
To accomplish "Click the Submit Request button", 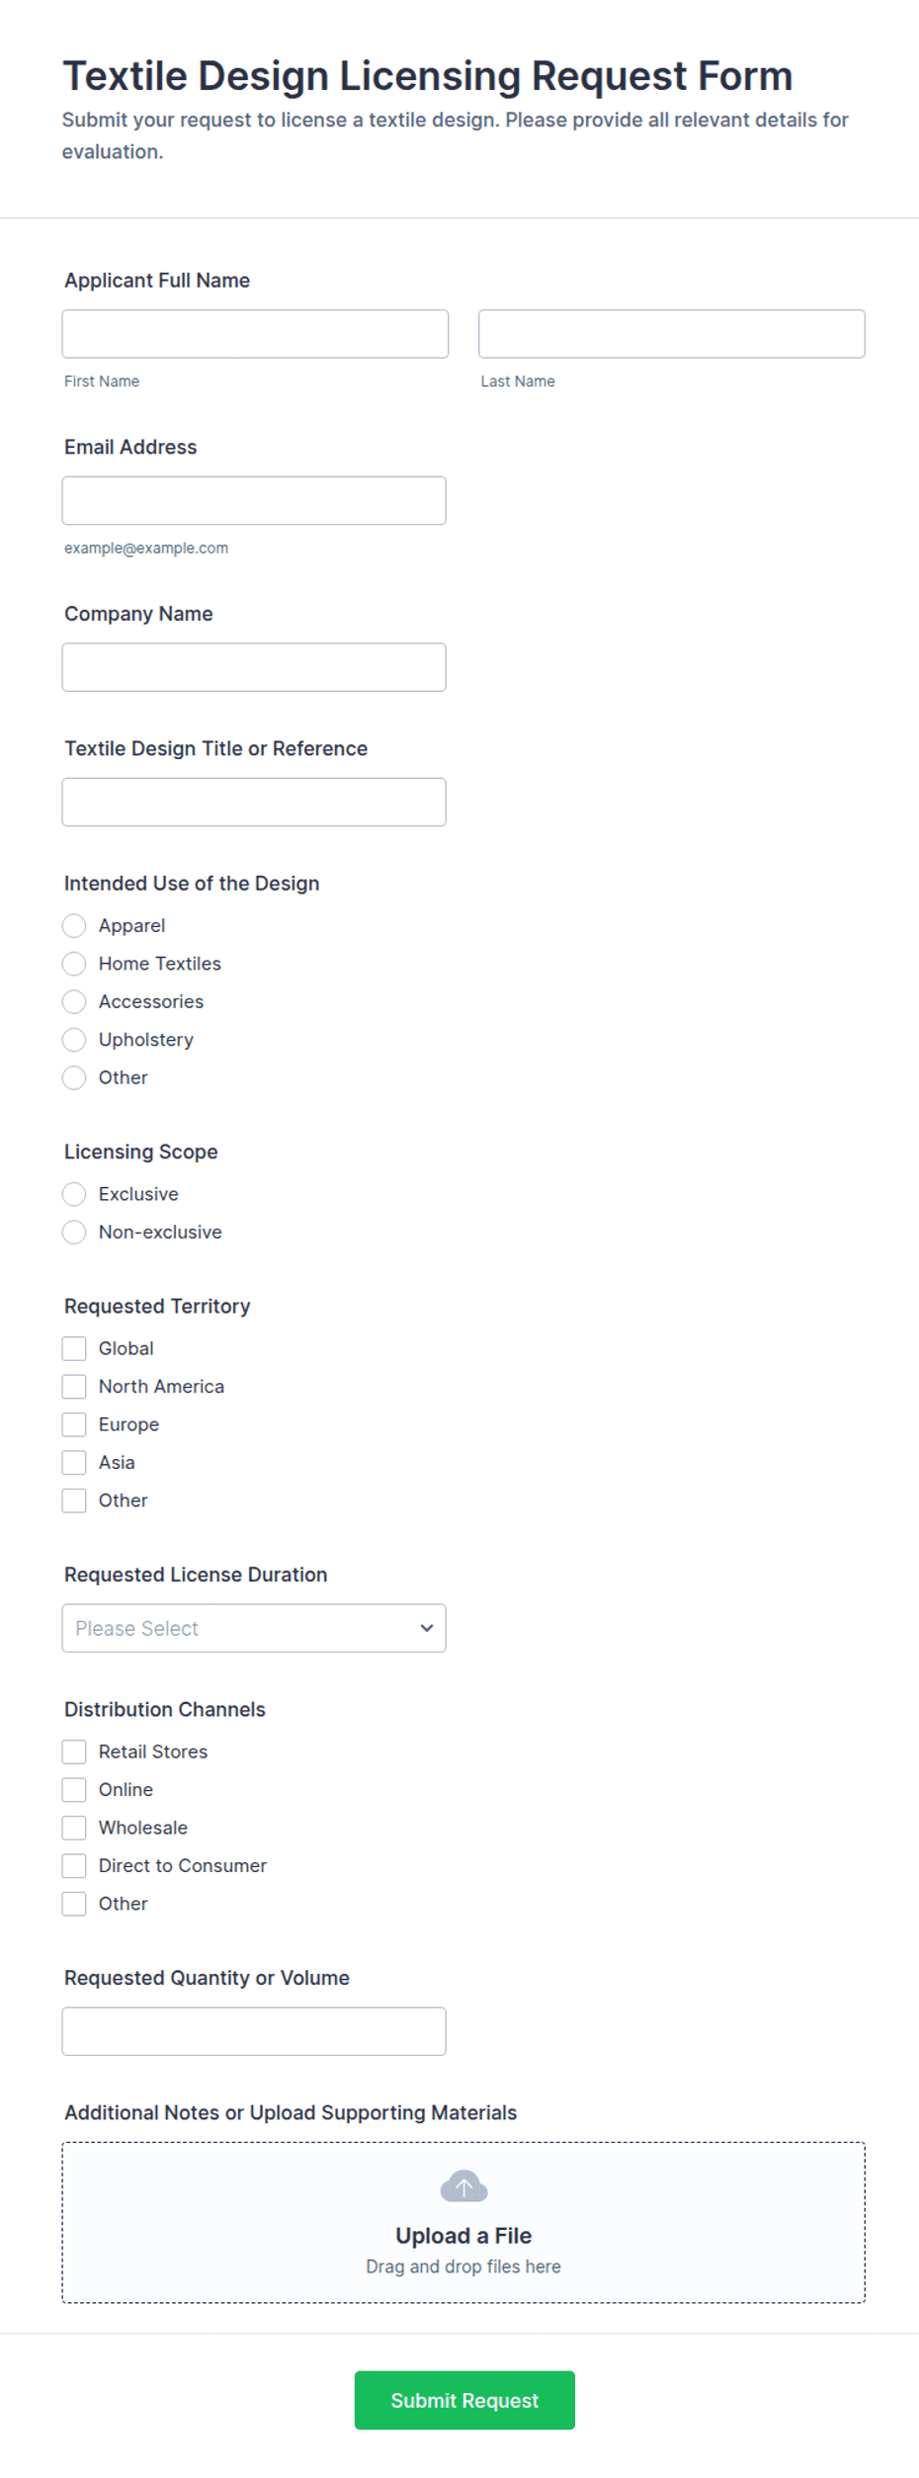I will coord(464,2401).
